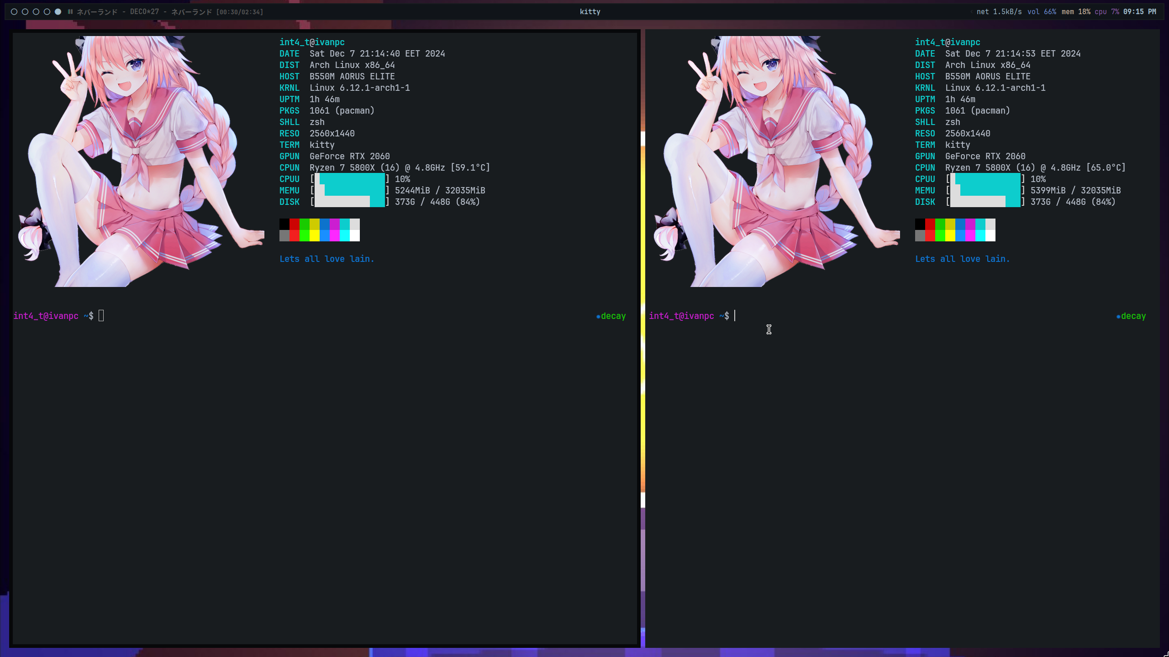Expand the tray chevron left of net
The height and width of the screenshot is (657, 1169).
(x=971, y=12)
